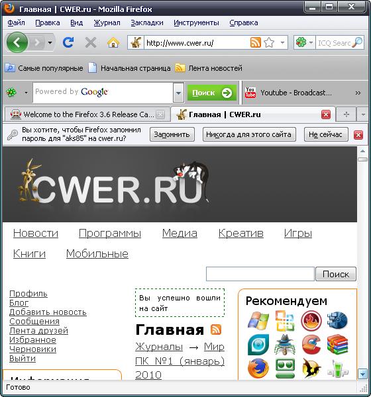The image size is (371, 397).
Task: Open the Мобильные section link
Action: [x=97, y=253]
